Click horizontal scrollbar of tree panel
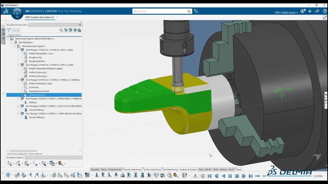Viewport: 328px width, 184px height. point(23,151)
